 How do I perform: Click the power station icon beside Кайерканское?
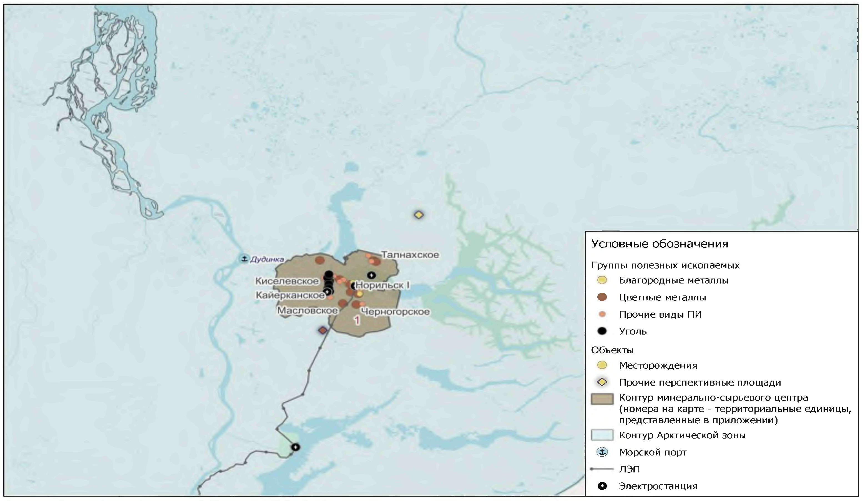pyautogui.click(x=328, y=292)
